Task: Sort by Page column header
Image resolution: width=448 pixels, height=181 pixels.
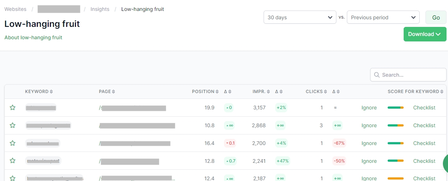Action: coord(106,92)
